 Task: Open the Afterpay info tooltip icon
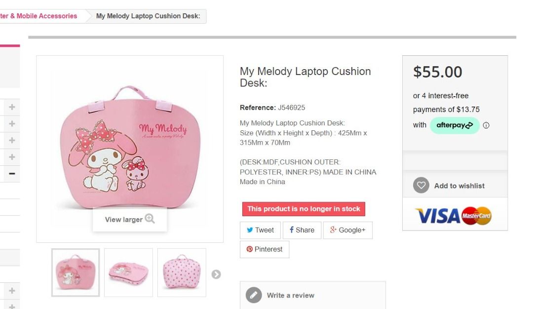(486, 125)
